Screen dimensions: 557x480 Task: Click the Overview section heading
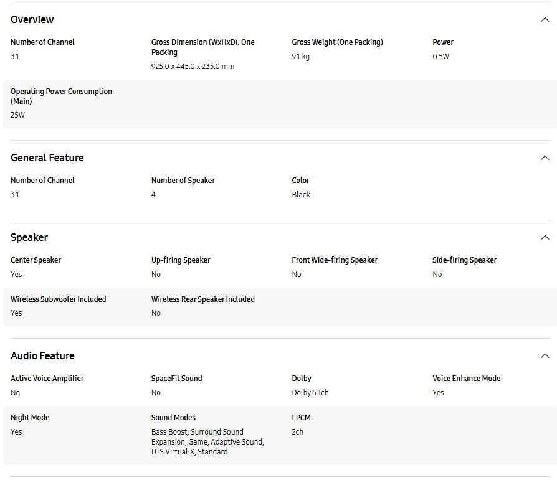click(x=32, y=20)
